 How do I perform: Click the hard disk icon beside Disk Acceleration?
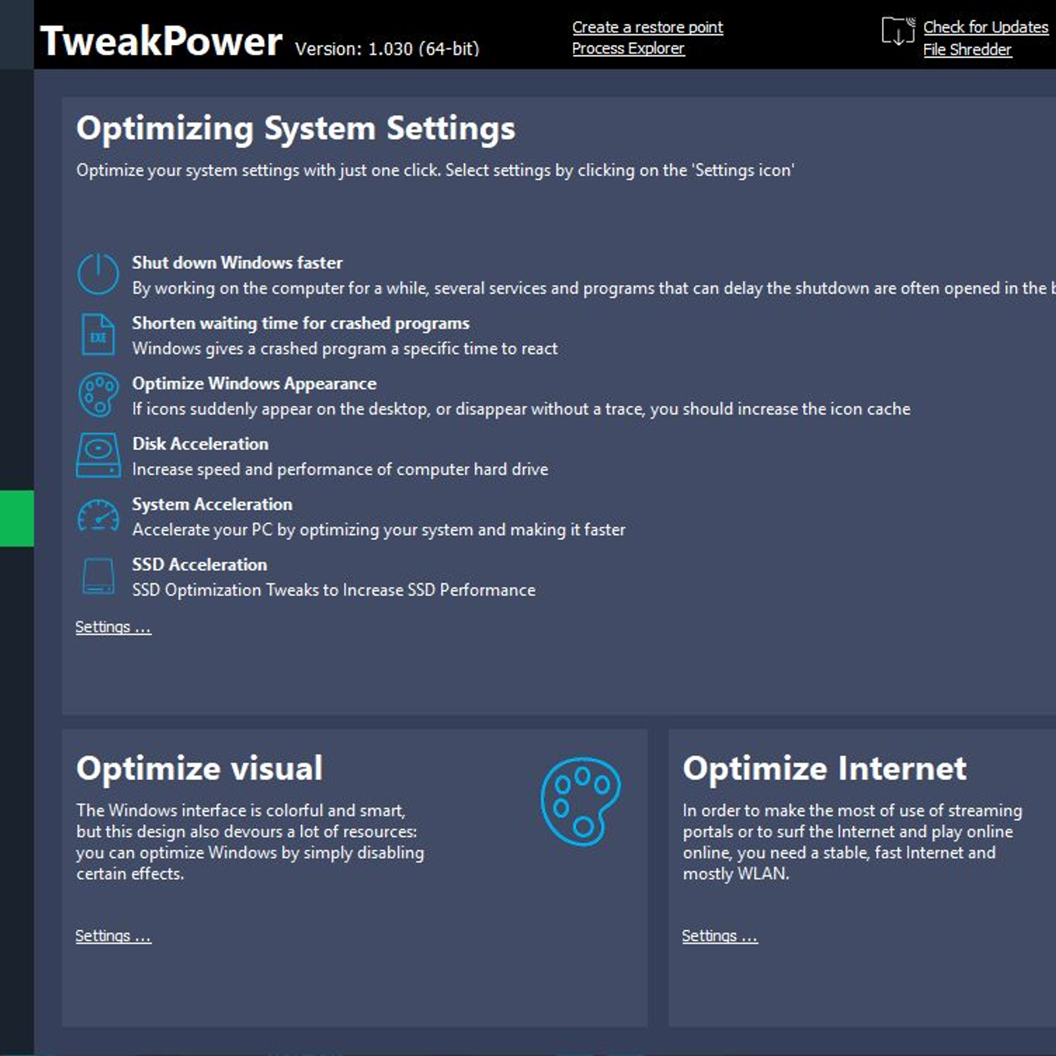pyautogui.click(x=98, y=455)
